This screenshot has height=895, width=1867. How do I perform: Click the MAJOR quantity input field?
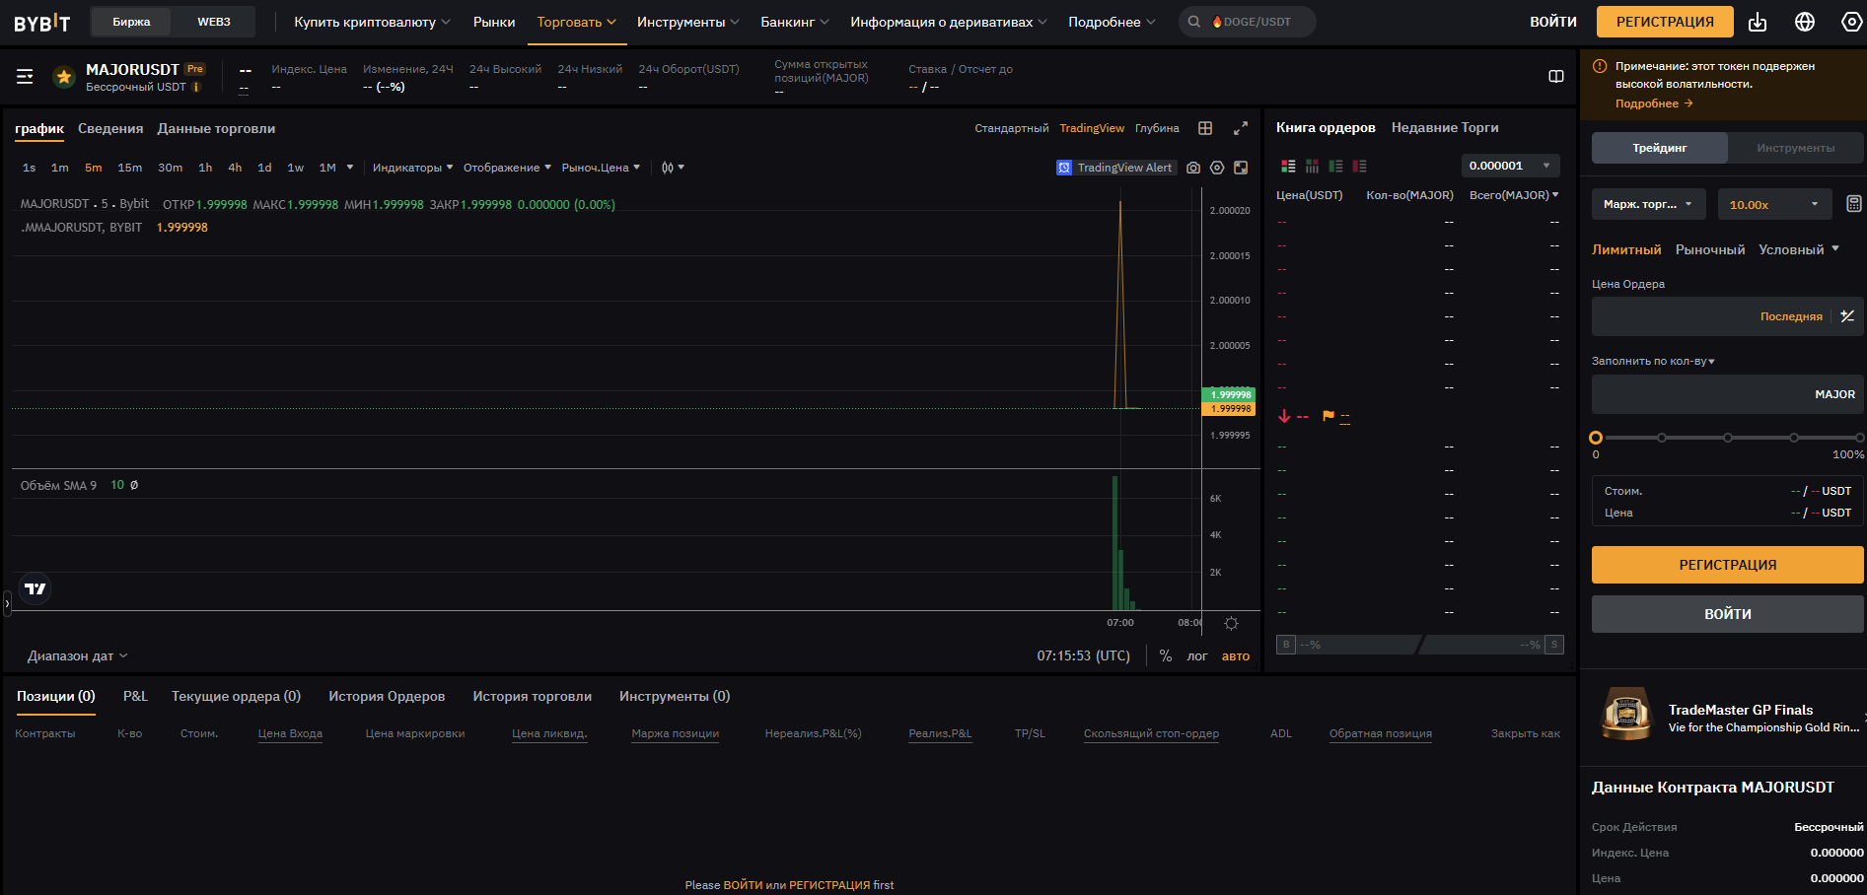[1728, 394]
